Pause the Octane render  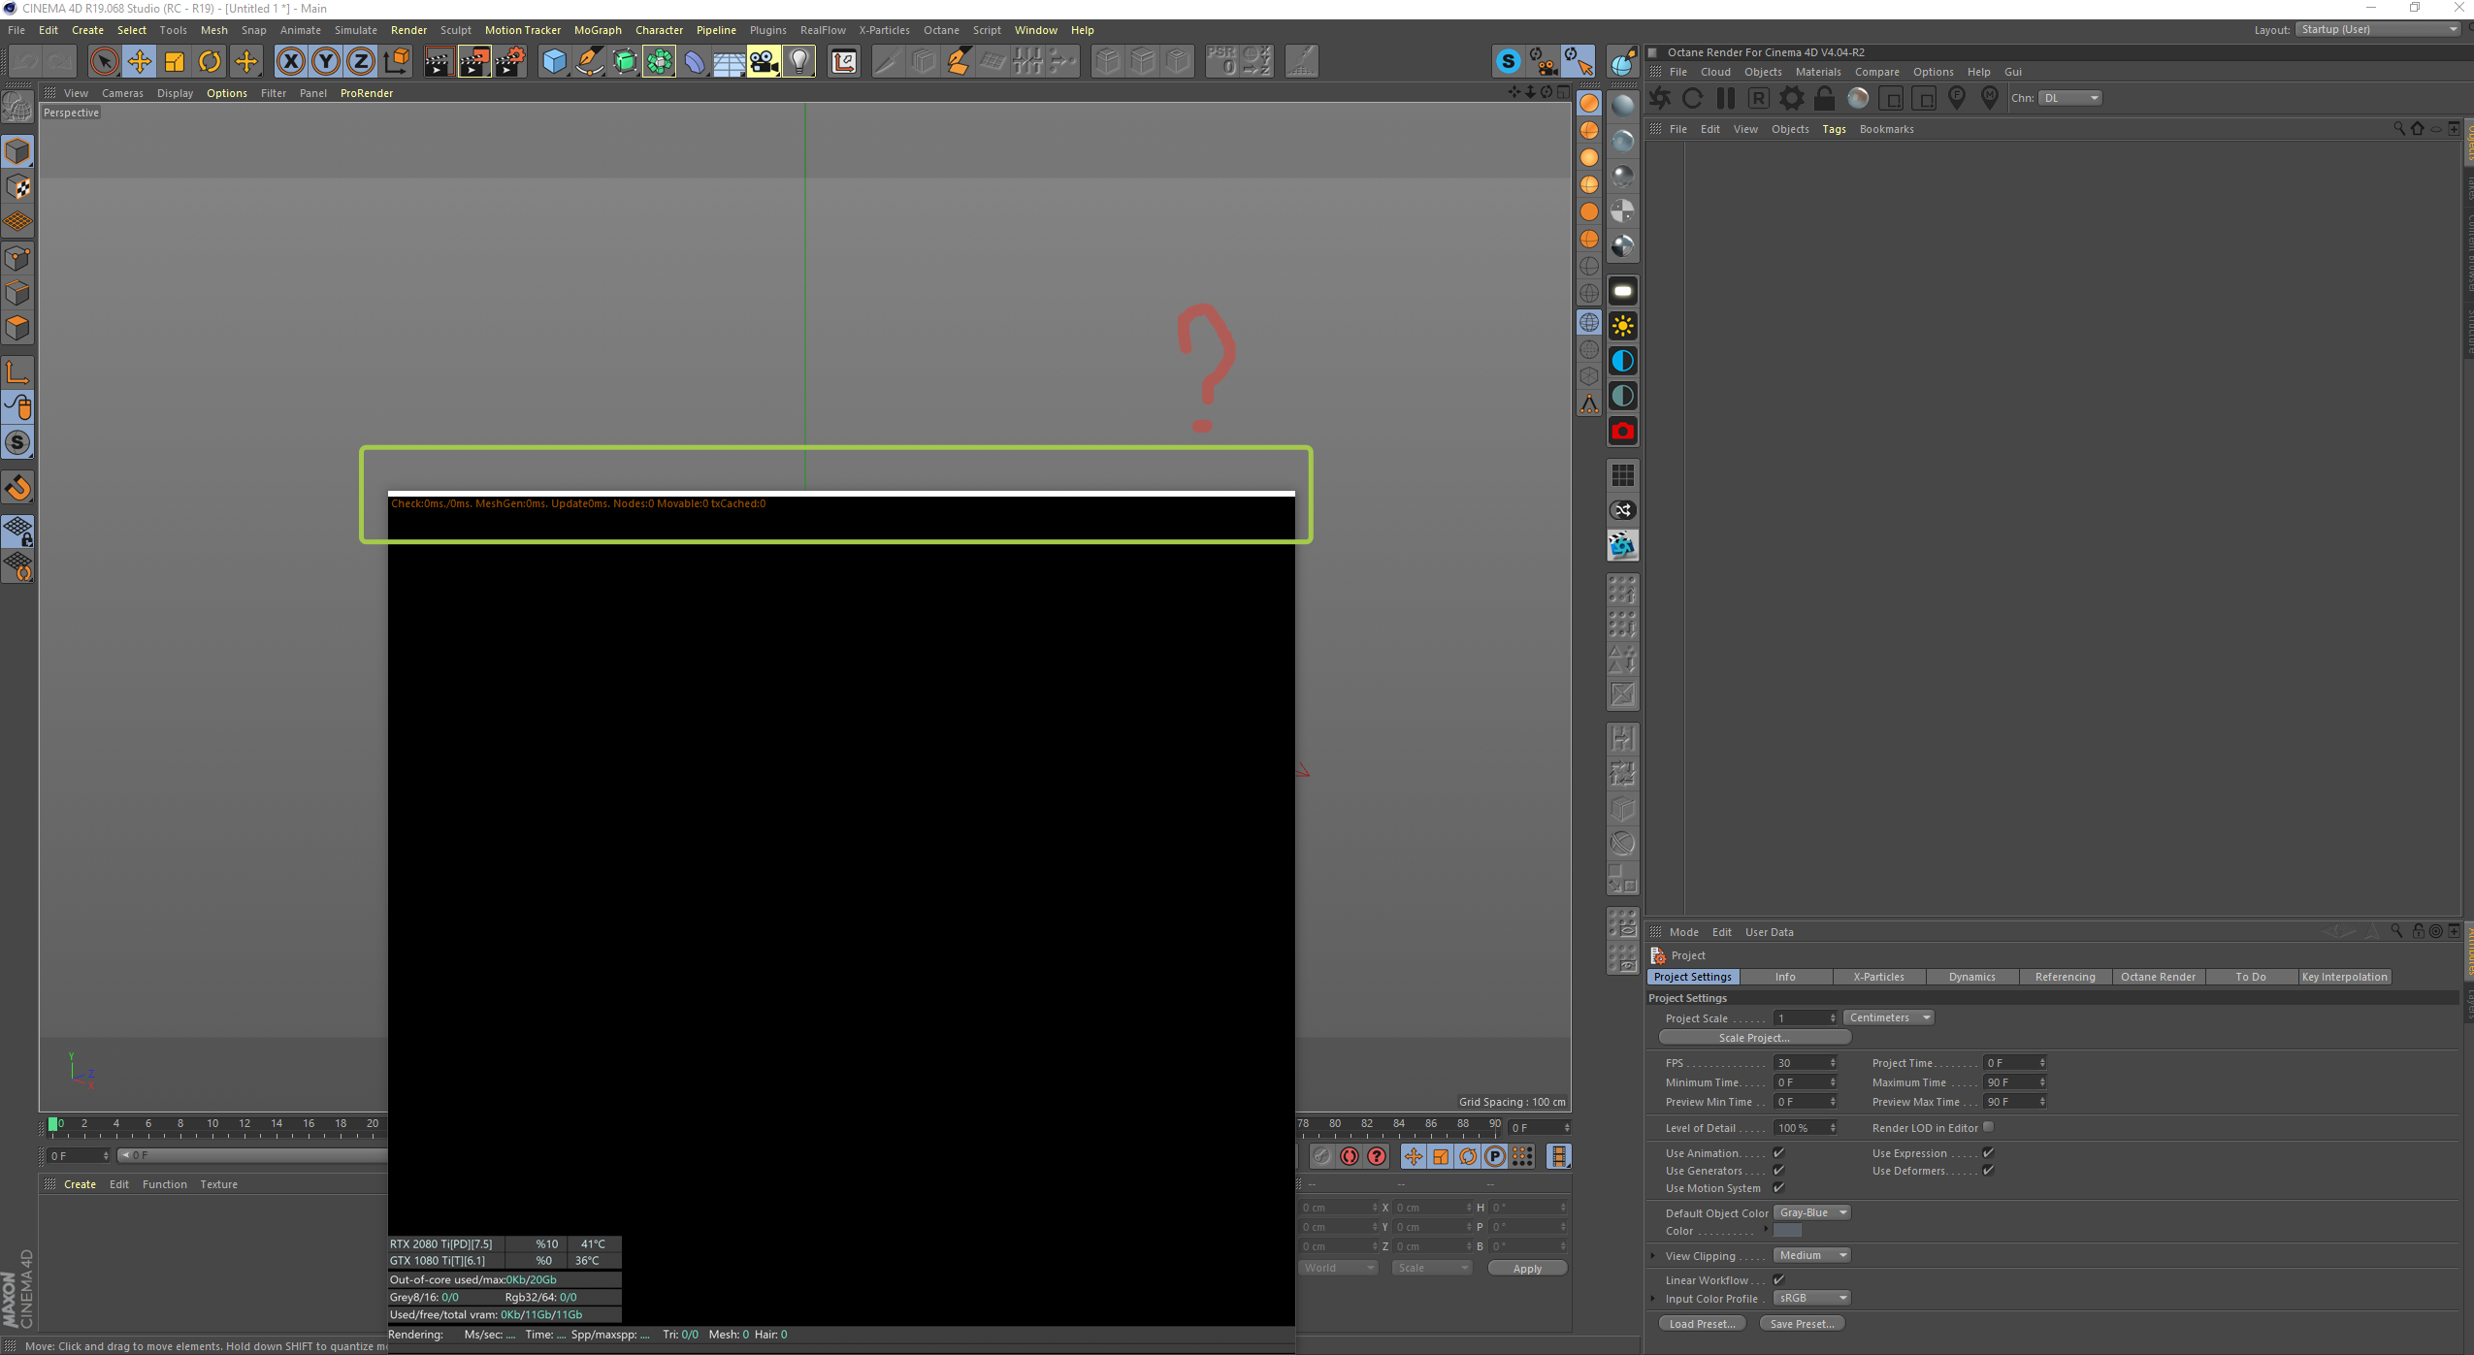click(x=1725, y=98)
